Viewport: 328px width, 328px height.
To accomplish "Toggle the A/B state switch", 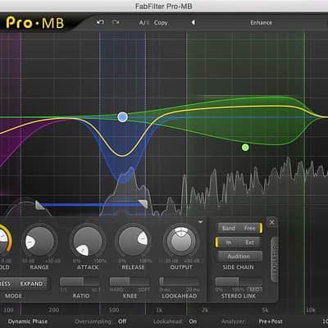I will [x=144, y=23].
